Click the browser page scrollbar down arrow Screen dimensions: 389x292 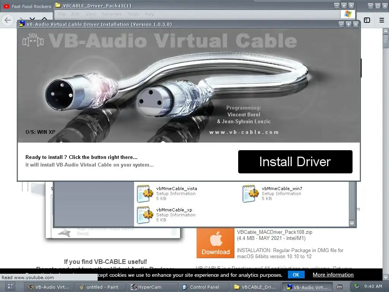(386, 277)
